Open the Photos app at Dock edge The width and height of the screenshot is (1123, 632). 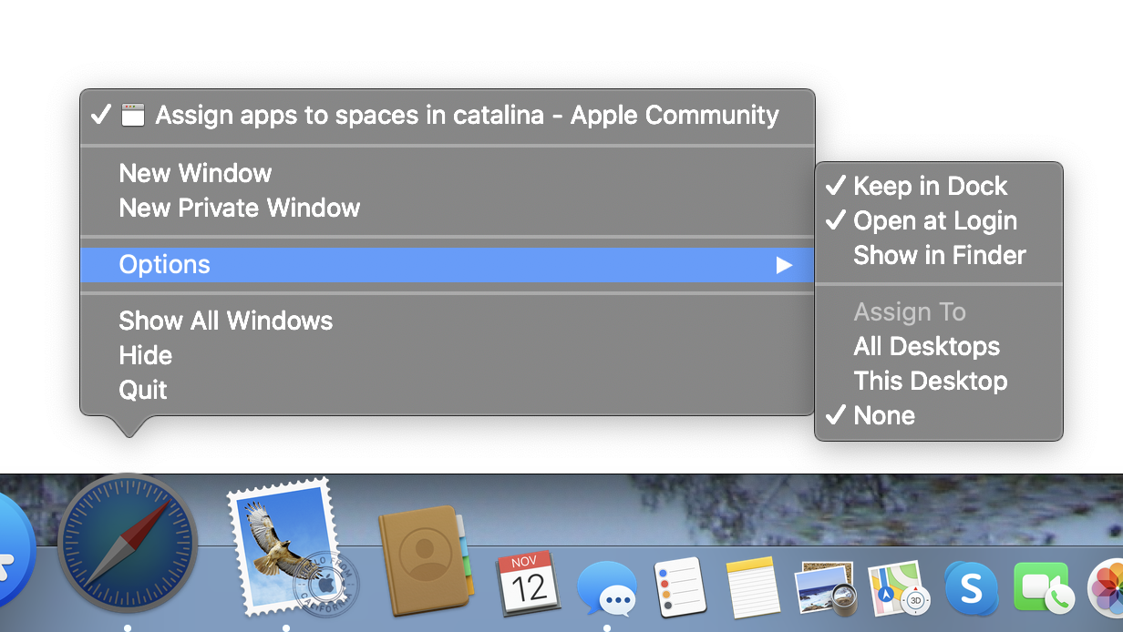pyautogui.click(x=1106, y=588)
